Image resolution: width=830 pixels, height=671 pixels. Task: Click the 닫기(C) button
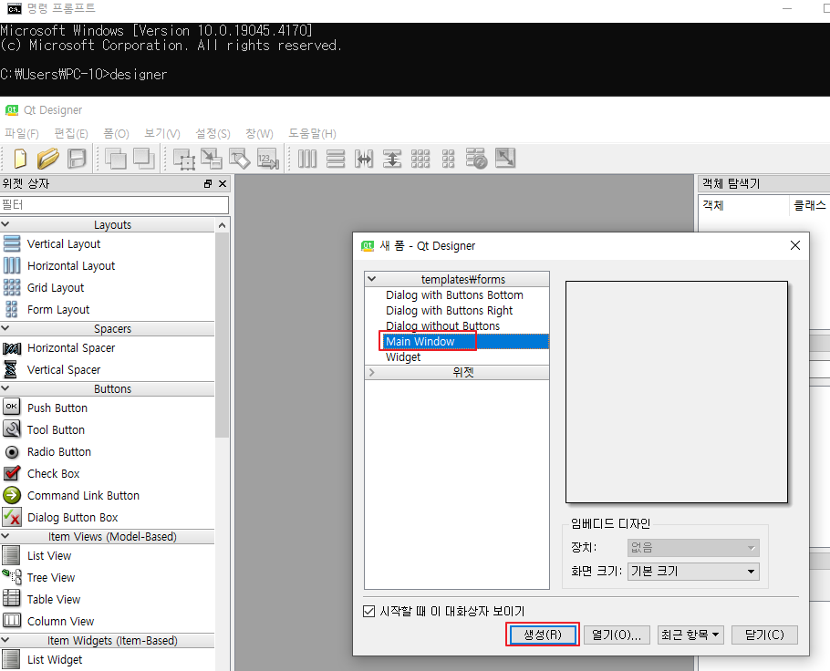(x=764, y=635)
